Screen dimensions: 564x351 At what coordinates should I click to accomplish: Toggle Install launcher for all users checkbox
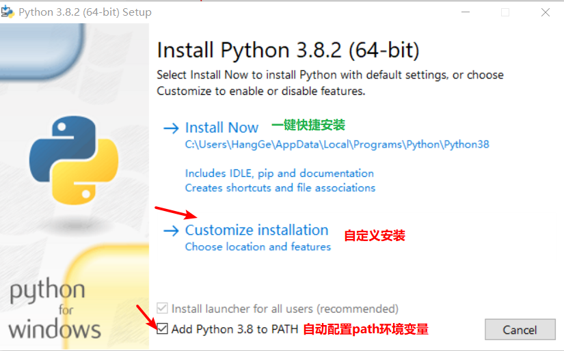[162, 308]
